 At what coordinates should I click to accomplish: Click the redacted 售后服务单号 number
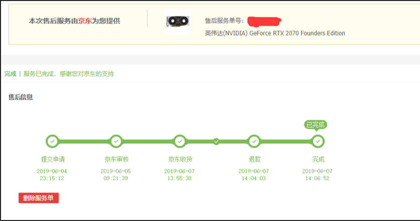[264, 22]
